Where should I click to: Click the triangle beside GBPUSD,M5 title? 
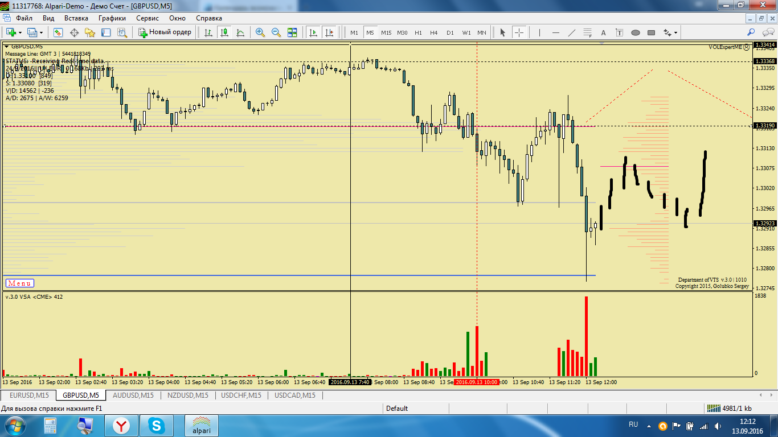(7, 47)
